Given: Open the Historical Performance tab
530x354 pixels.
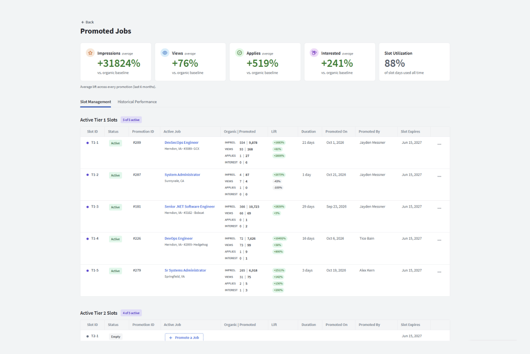Looking at the screenshot, I should click(137, 102).
